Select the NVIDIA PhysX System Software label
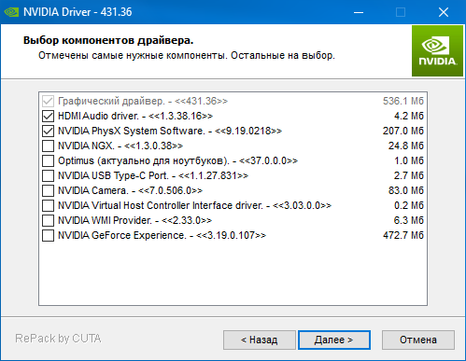The image size is (466, 361). pos(170,131)
